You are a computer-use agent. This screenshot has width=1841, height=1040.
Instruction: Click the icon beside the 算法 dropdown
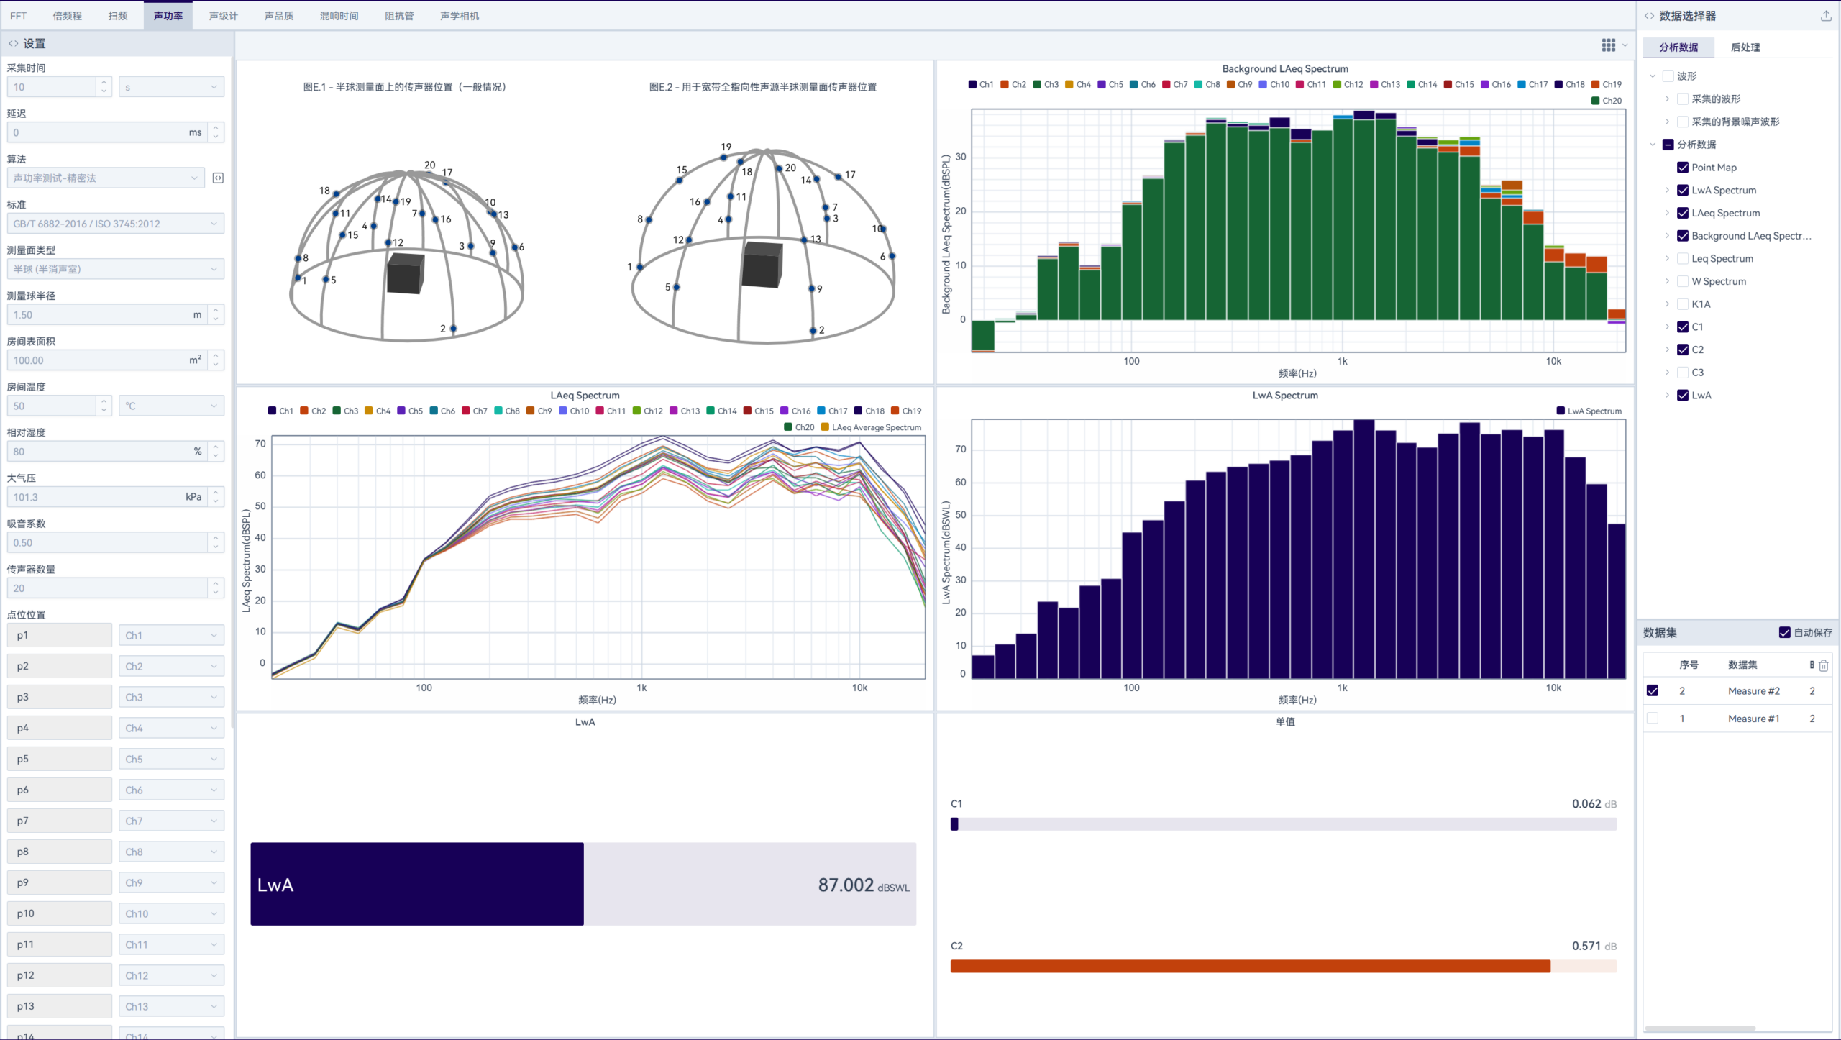219,178
